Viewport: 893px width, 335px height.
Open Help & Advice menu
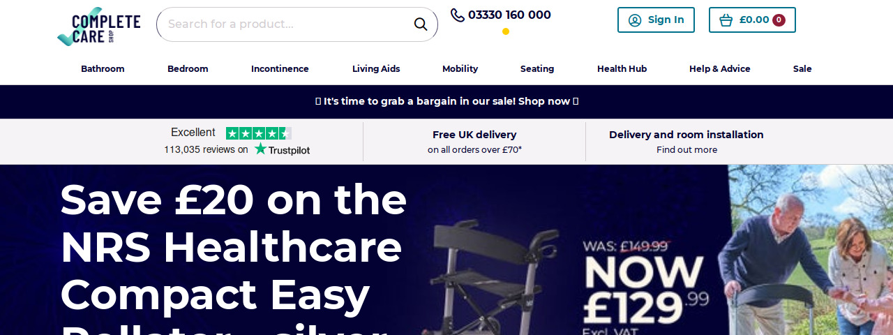tap(720, 68)
